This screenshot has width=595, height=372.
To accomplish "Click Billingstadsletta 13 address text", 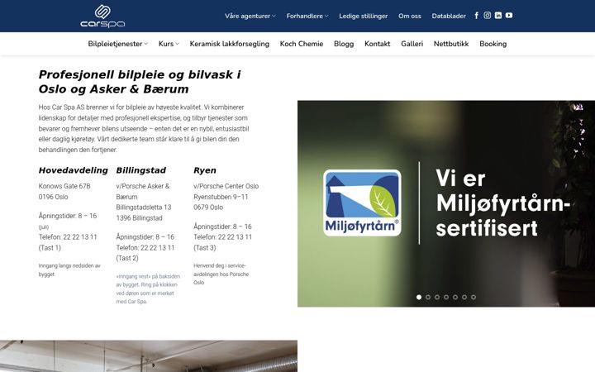I will tap(144, 207).
